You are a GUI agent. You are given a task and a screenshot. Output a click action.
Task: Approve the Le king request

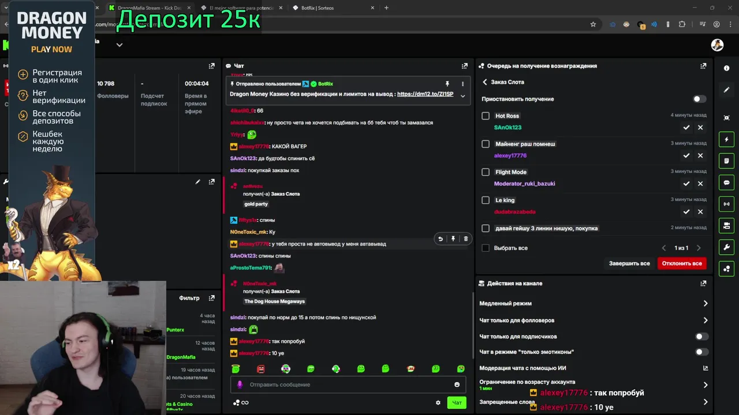pyautogui.click(x=686, y=212)
